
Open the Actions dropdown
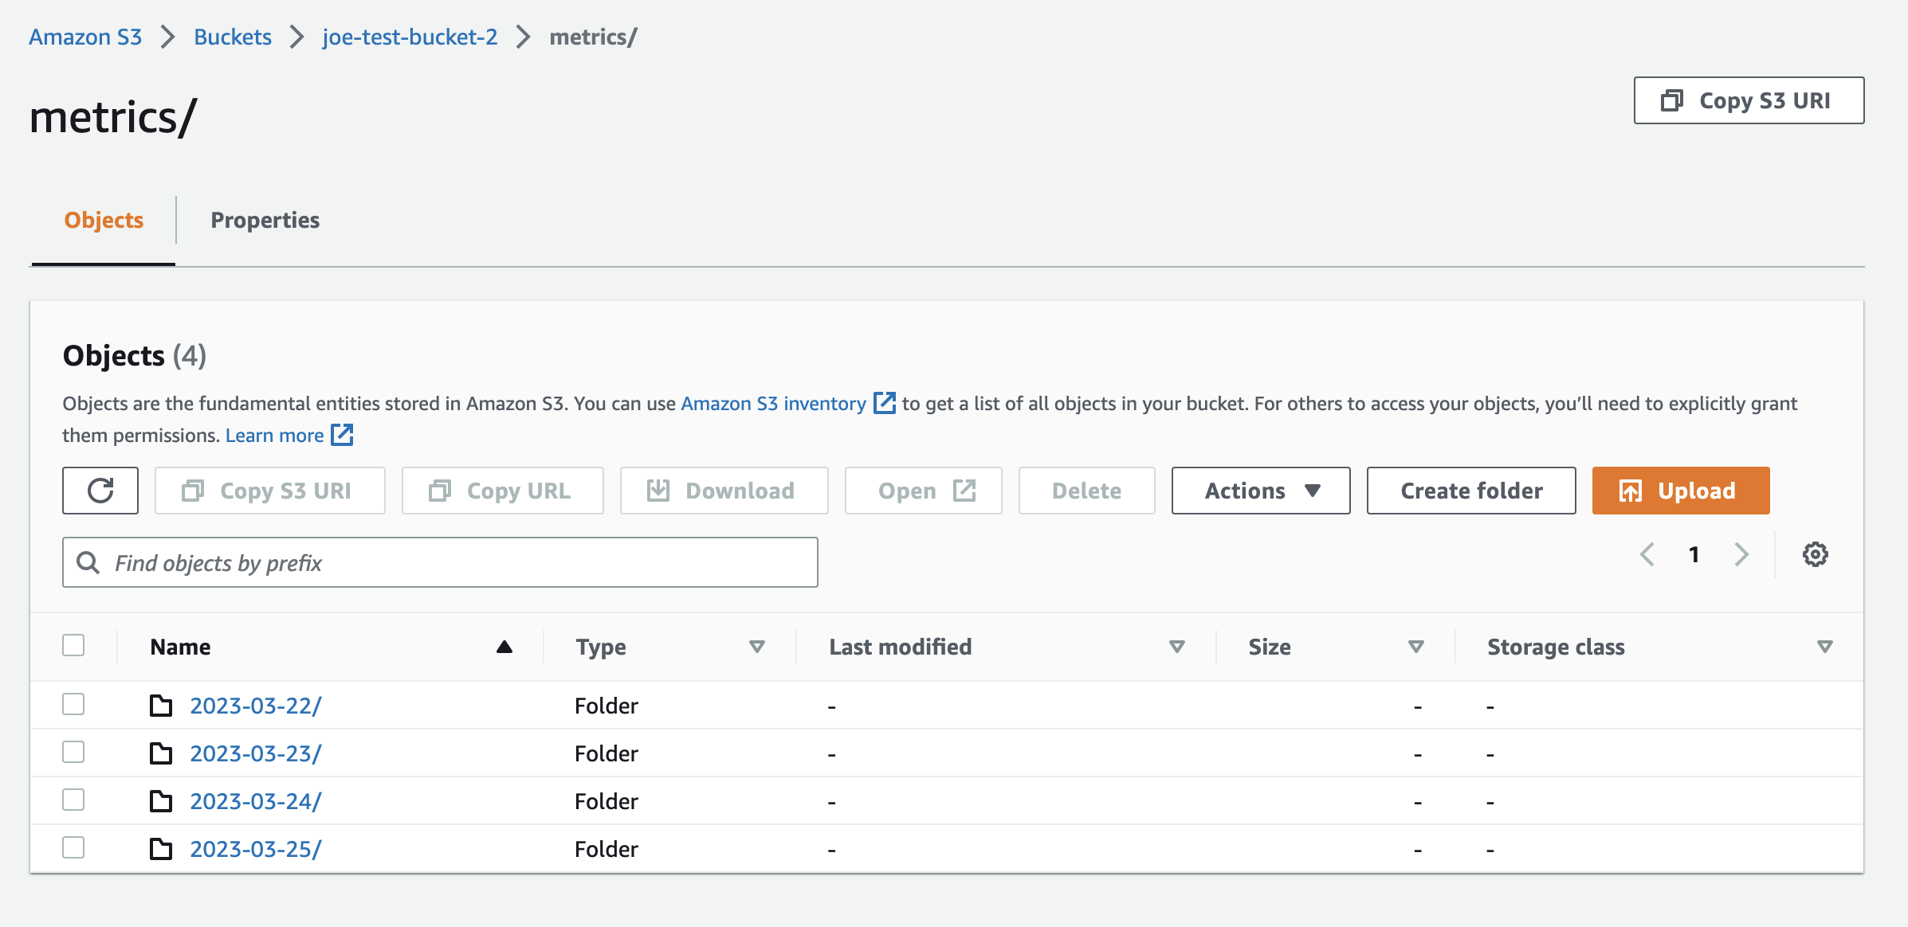[1259, 491]
